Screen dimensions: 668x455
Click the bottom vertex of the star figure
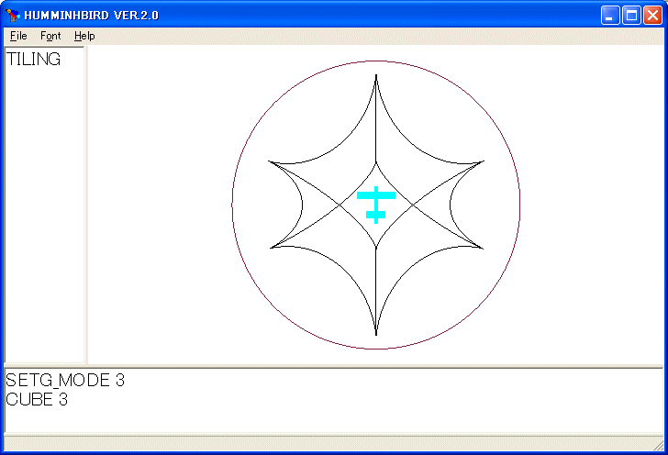376,333
